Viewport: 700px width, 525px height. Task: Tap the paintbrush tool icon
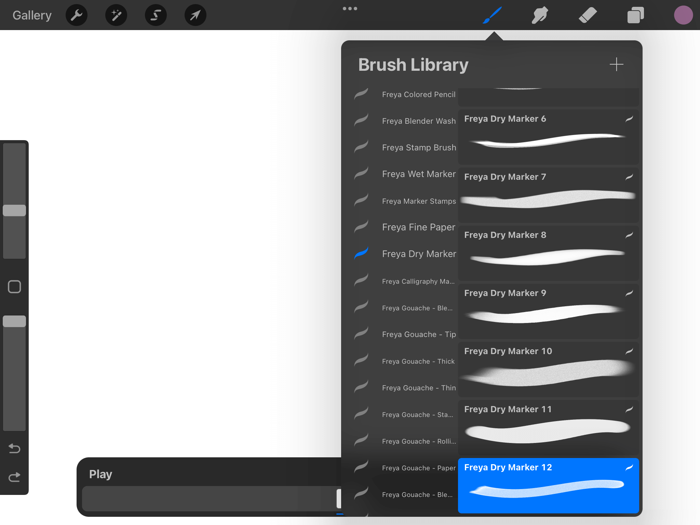coord(492,15)
